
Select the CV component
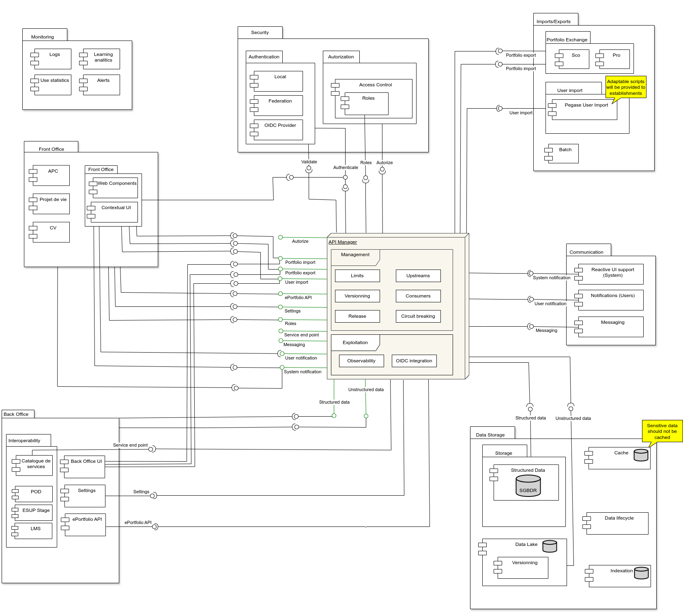point(49,232)
